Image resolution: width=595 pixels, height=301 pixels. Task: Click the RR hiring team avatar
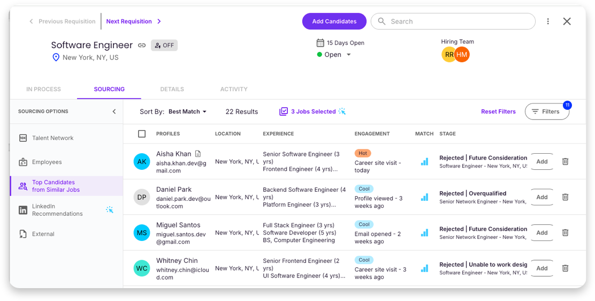point(449,55)
